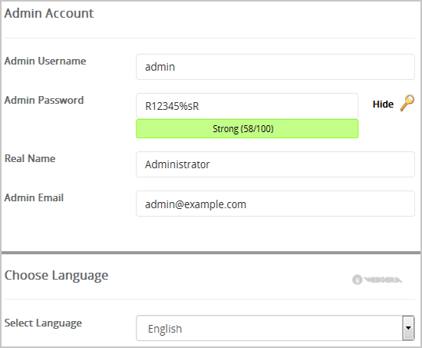Image resolution: width=422 pixels, height=348 pixels.
Task: Focus the Admin Username input field
Action: click(x=275, y=67)
